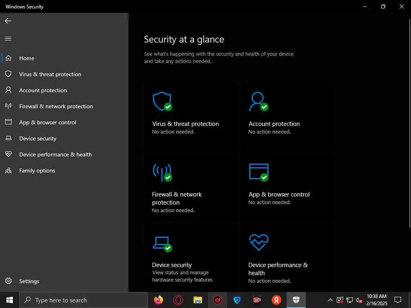Image resolution: width=411 pixels, height=308 pixels.
Task: Open the Account protection tile title
Action: point(274,124)
